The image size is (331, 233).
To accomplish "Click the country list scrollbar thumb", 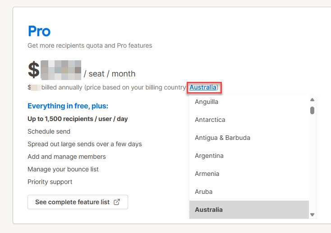I will (x=312, y=110).
